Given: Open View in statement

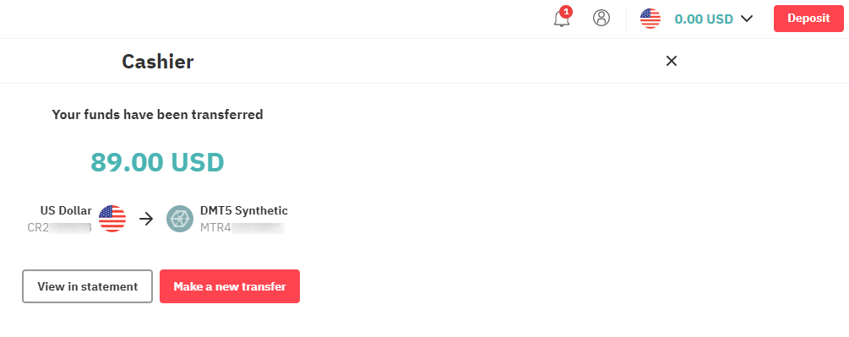Looking at the screenshot, I should pyautogui.click(x=87, y=286).
